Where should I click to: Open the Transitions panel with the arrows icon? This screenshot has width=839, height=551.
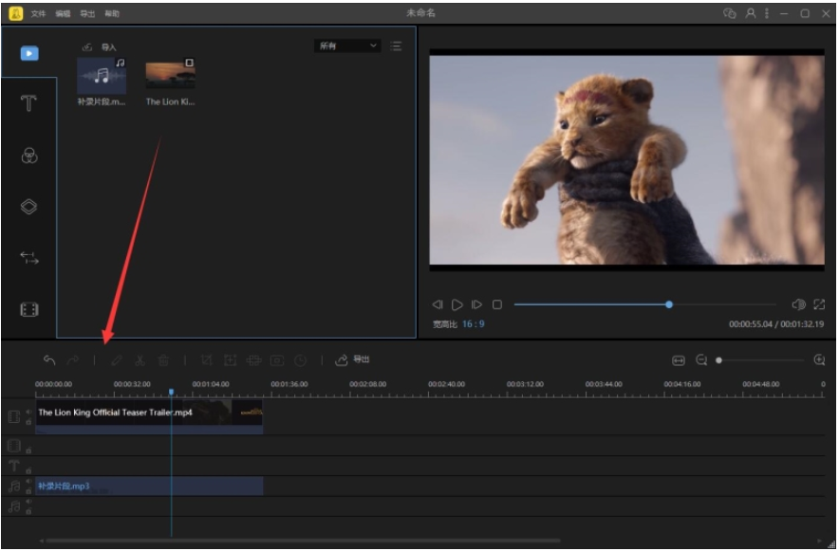click(x=28, y=258)
